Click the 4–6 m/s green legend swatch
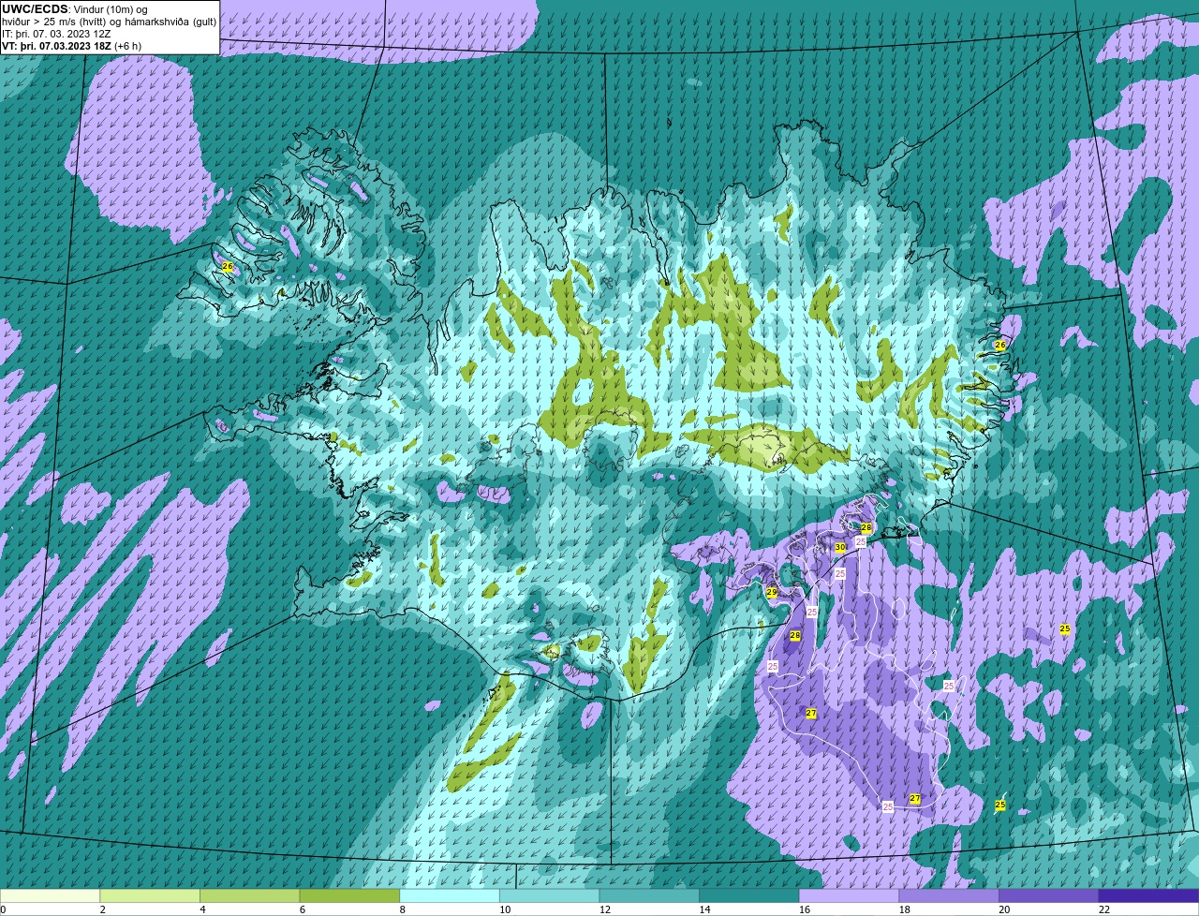Screen dimensions: 1199x916 pos(250,895)
